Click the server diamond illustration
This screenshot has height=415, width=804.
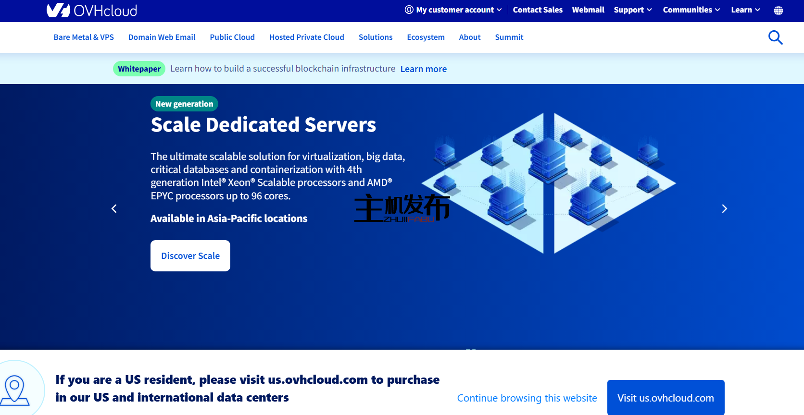click(x=549, y=183)
